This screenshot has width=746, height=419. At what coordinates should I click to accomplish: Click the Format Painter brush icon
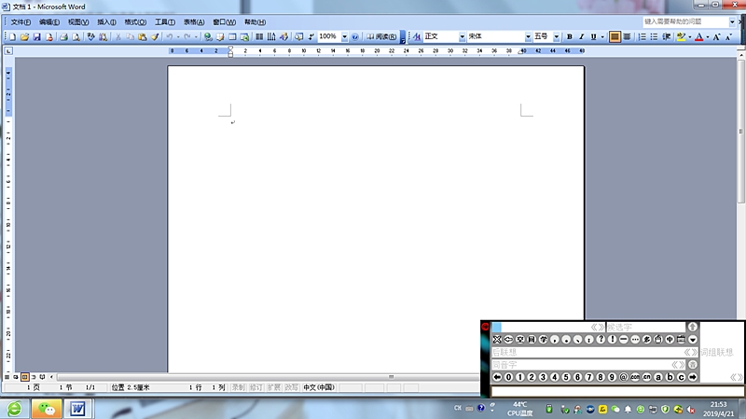tap(156, 37)
